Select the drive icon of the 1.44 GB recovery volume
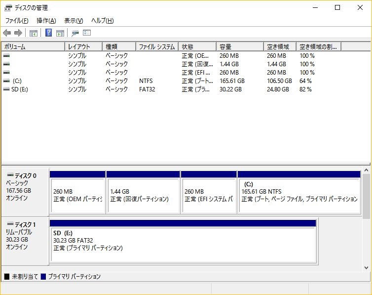This screenshot has width=372, height=295. click(x=6, y=64)
